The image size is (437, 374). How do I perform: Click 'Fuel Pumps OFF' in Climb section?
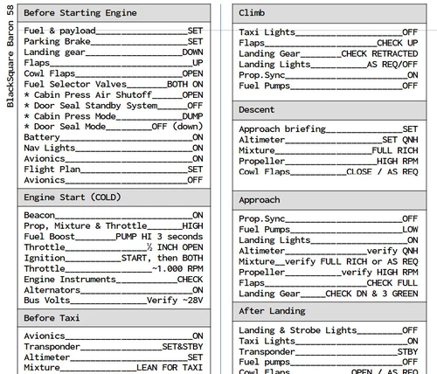click(x=329, y=86)
